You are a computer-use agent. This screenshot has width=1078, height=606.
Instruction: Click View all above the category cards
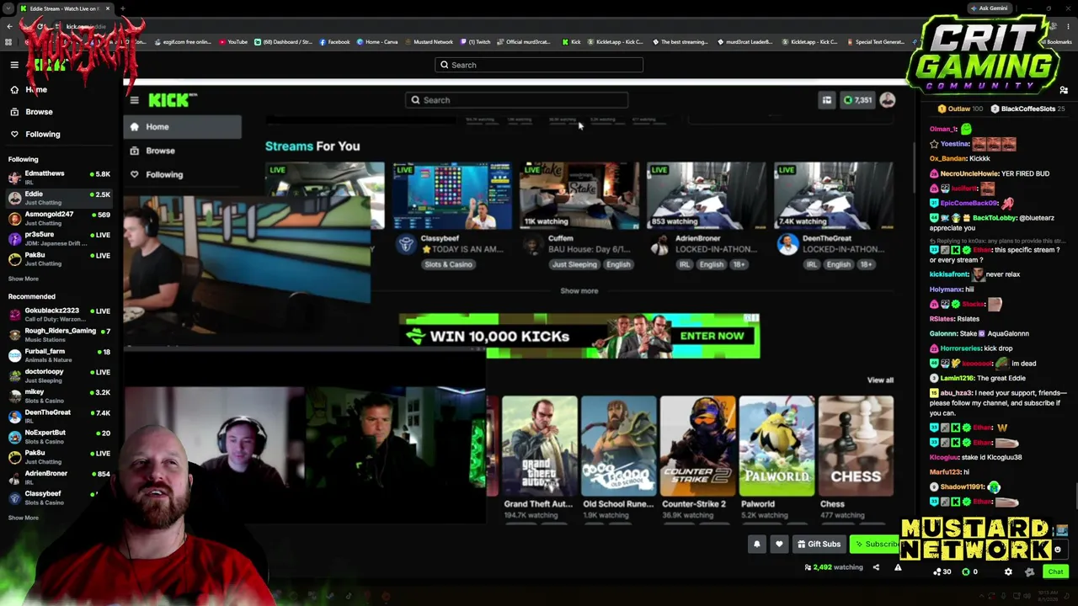click(880, 380)
